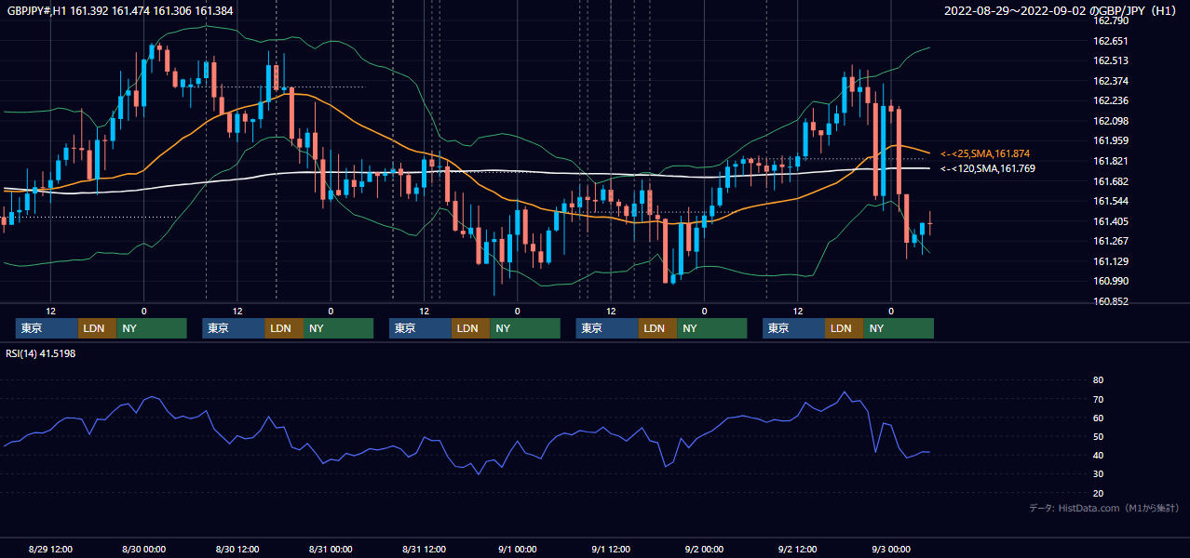Select price axis value 161.405
This screenshot has height=558, width=1190.
point(1111,221)
